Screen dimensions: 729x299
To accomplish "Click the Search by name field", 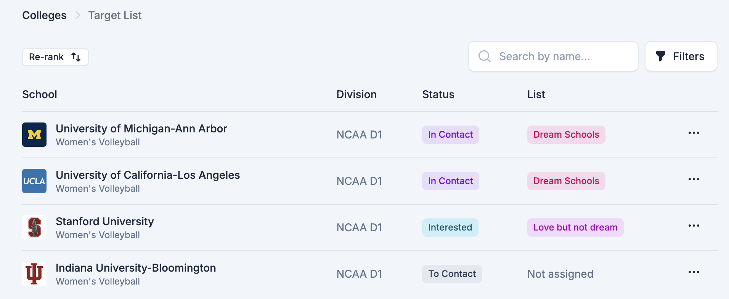I will [553, 56].
